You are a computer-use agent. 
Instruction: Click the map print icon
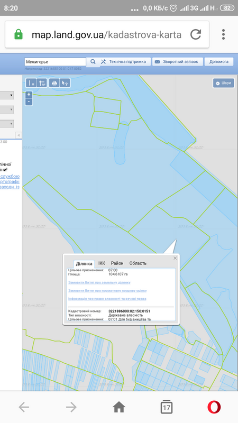point(54,83)
